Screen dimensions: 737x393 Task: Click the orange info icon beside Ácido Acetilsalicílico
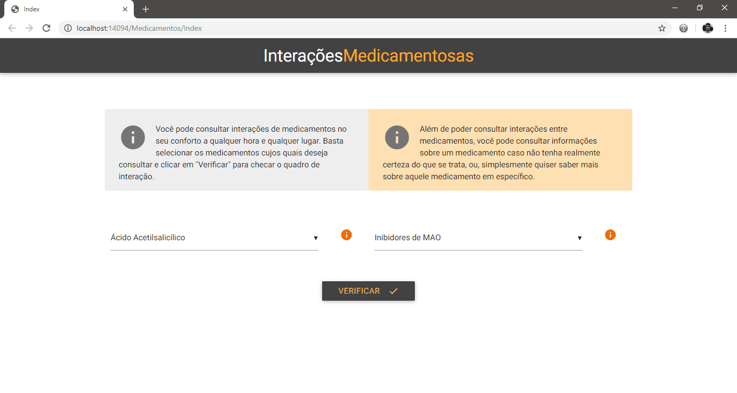pyautogui.click(x=346, y=235)
